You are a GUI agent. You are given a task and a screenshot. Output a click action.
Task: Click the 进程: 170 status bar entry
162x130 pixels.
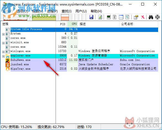click(x=84, y=127)
